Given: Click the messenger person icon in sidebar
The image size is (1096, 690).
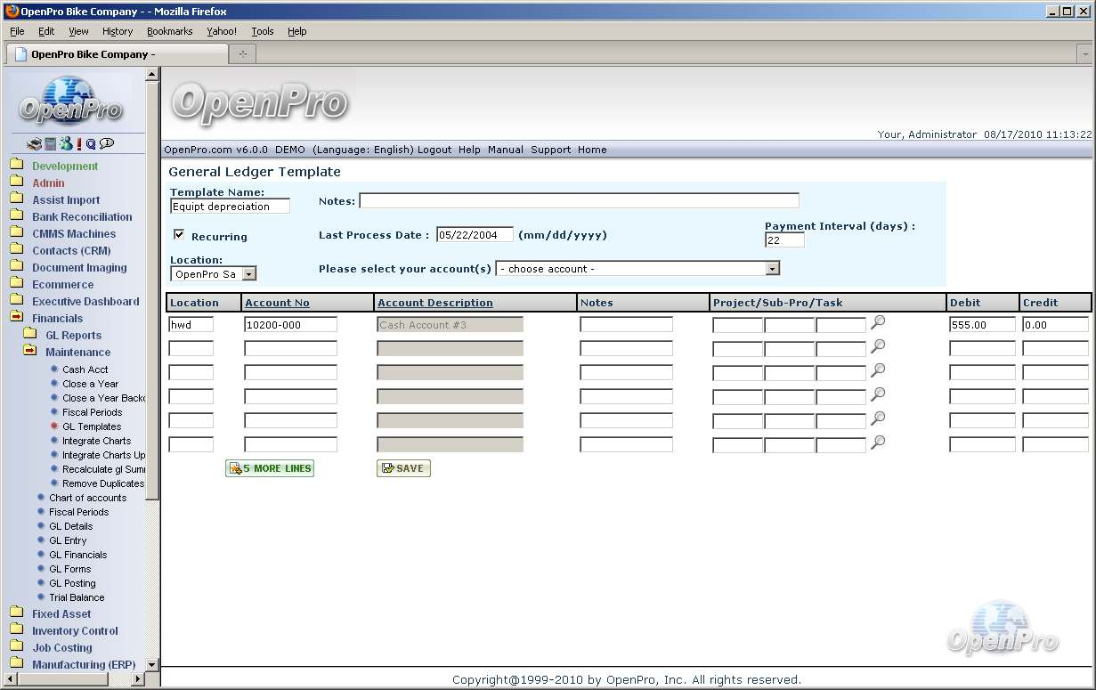Looking at the screenshot, I should click(65, 143).
